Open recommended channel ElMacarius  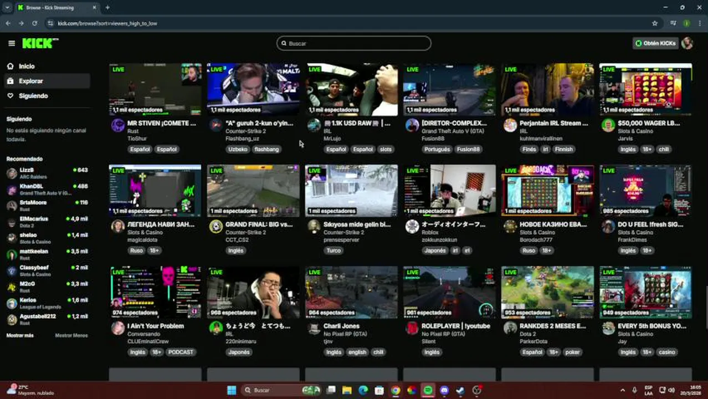click(x=47, y=222)
